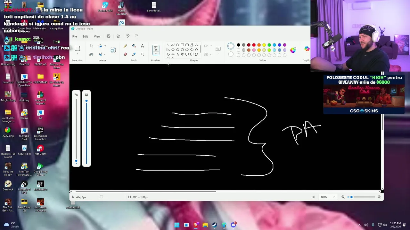The height and width of the screenshot is (230, 410).
Task: Open Steam from the taskbar
Action: coord(214,225)
